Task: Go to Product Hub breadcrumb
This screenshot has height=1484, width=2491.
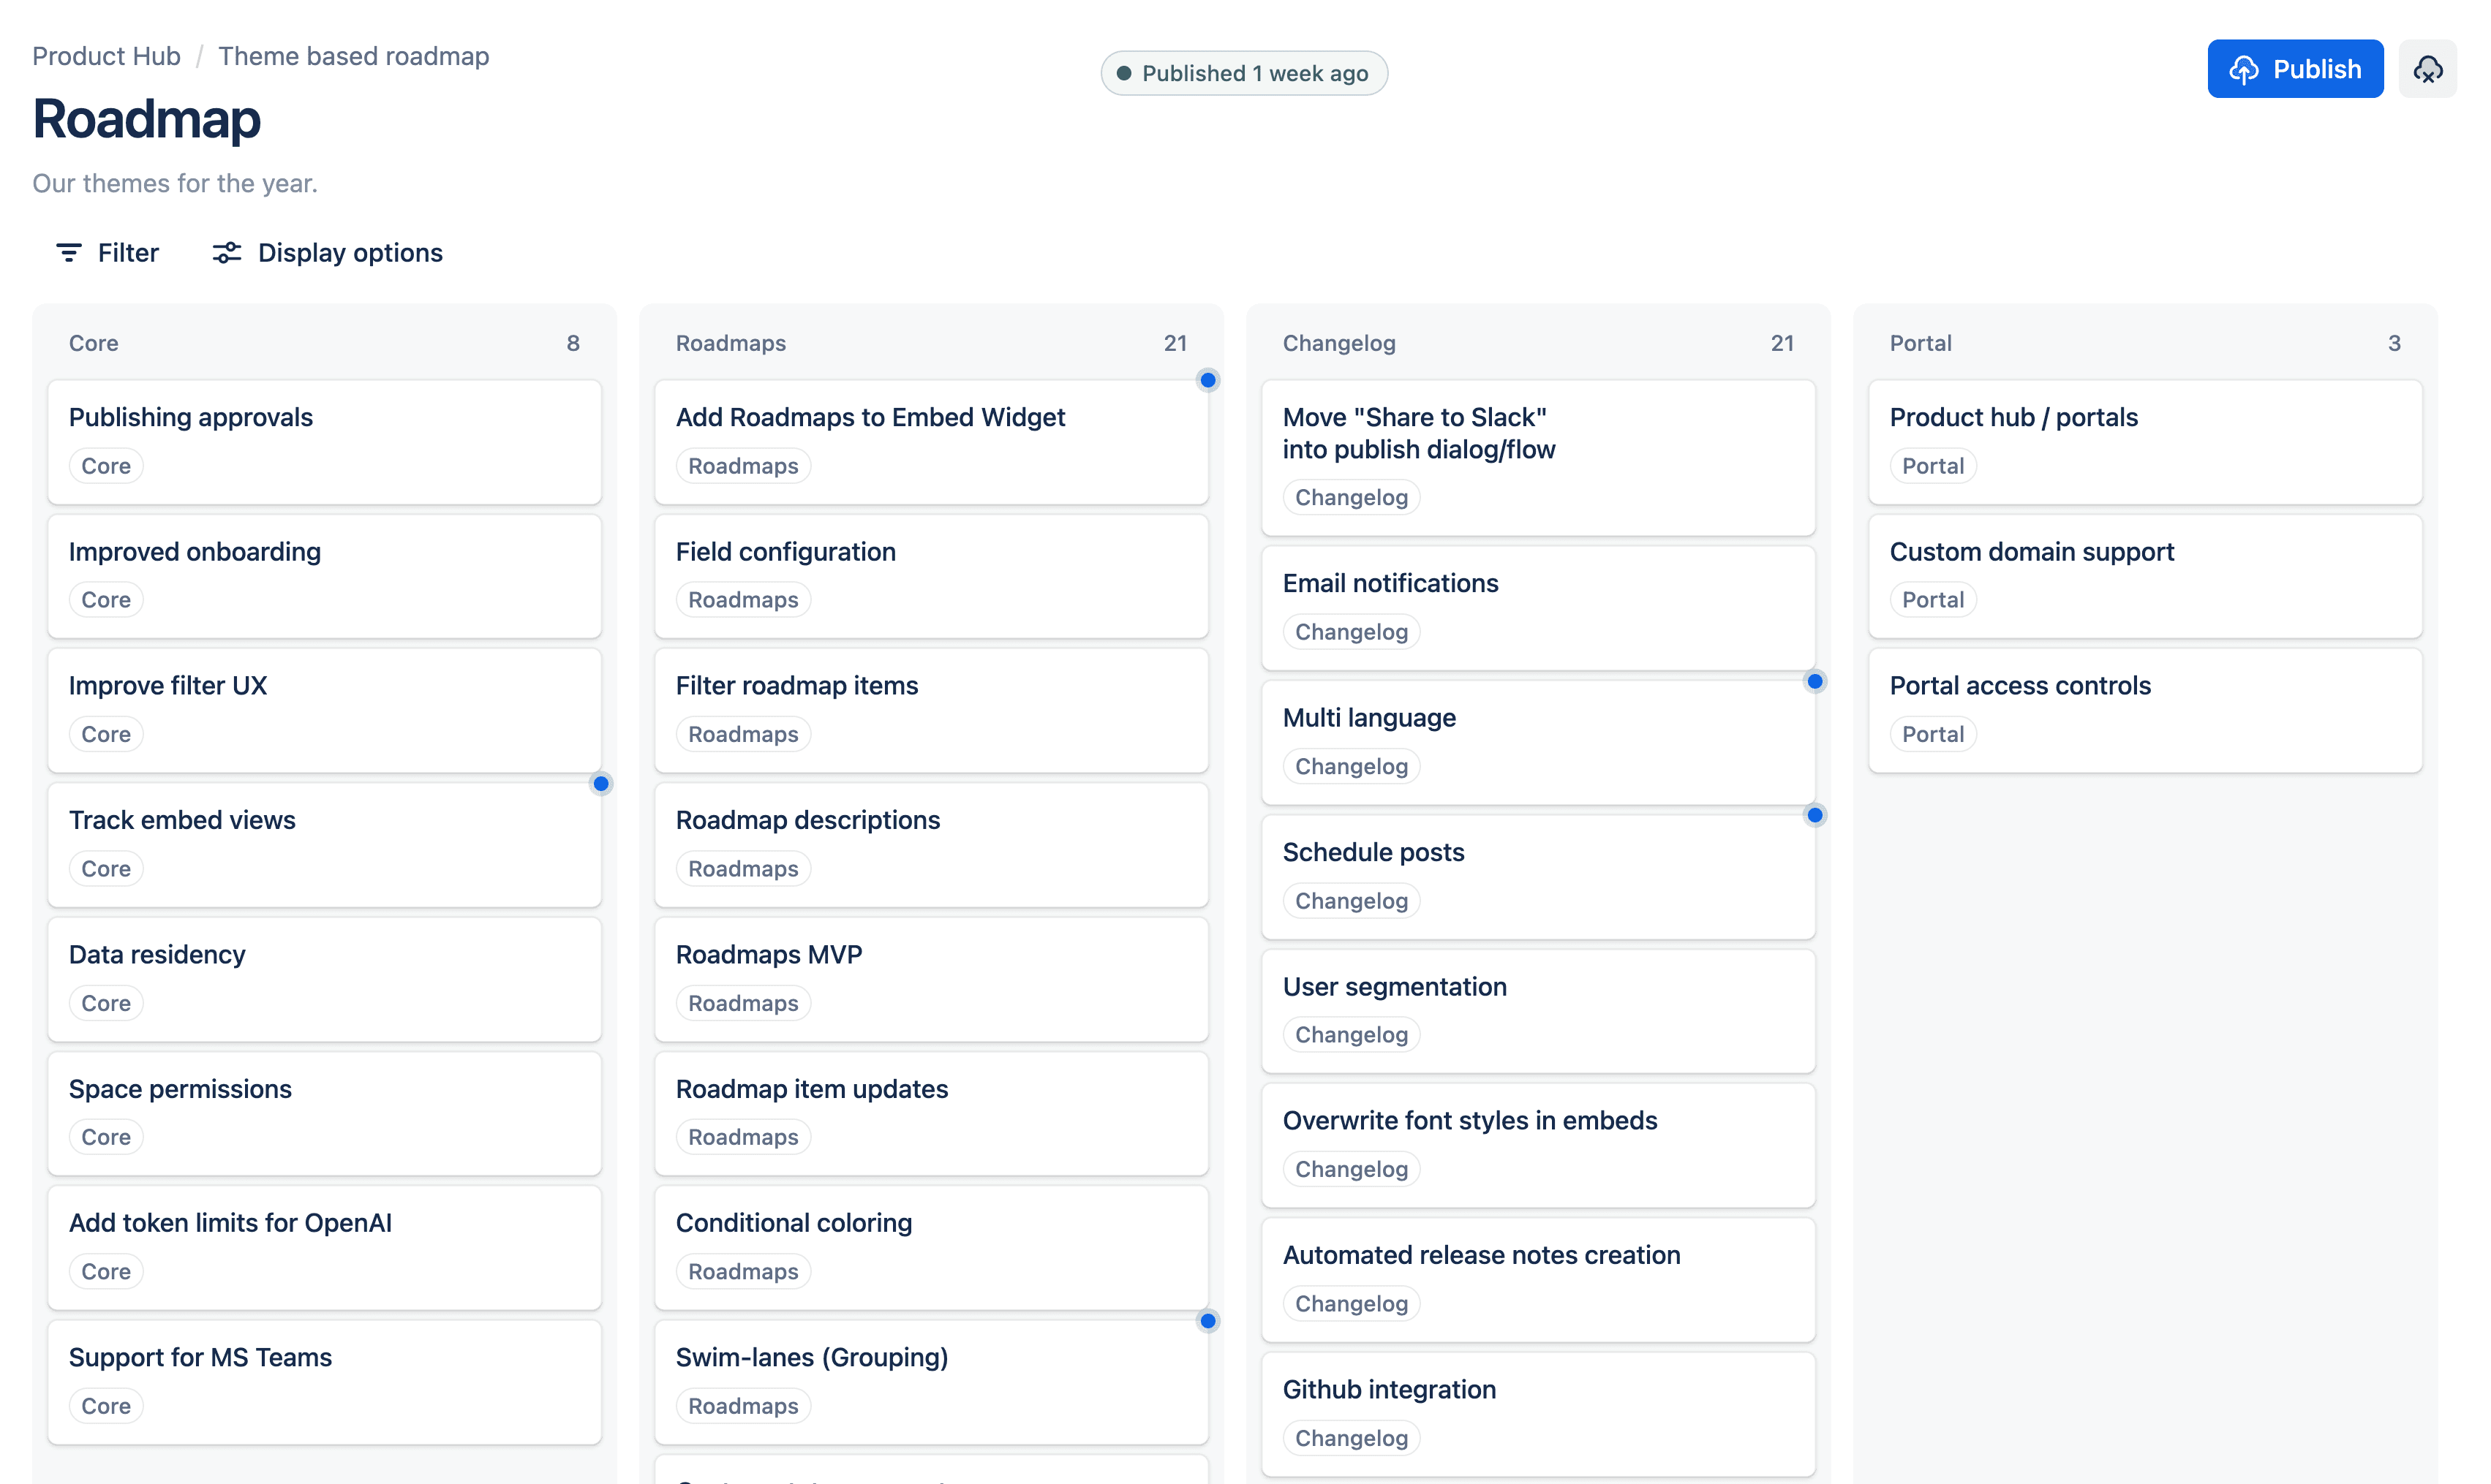Action: pos(106,56)
